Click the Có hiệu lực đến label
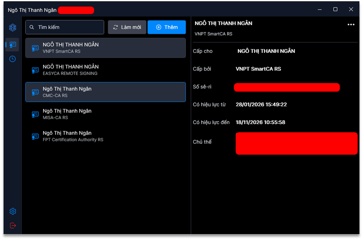Viewport: 363px width, 240px height. coord(211,122)
